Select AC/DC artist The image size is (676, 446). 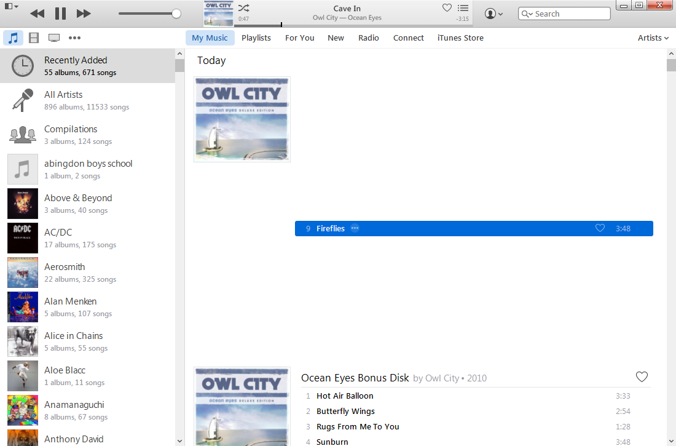(x=87, y=238)
